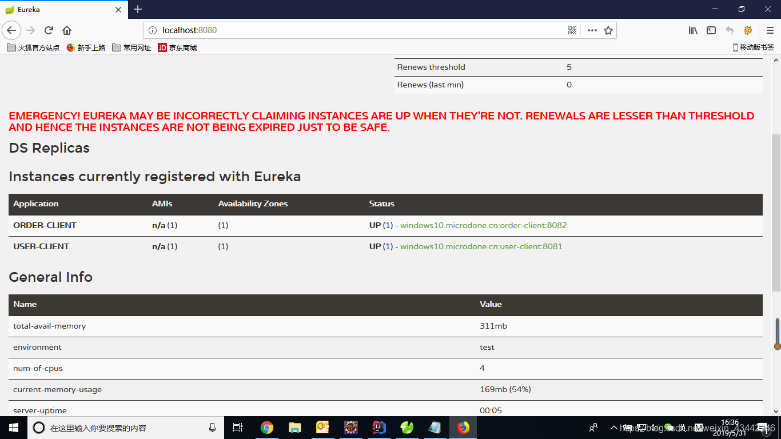This screenshot has width=781, height=439.
Task: Click the environment row name
Action: pyautogui.click(x=37, y=347)
